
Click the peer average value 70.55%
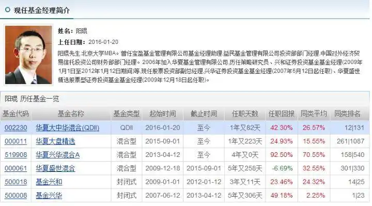pyautogui.click(x=314, y=155)
